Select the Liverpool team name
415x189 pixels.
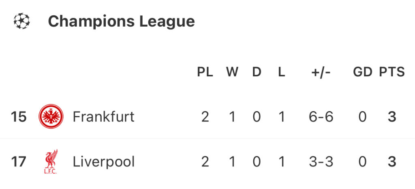tap(104, 162)
